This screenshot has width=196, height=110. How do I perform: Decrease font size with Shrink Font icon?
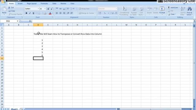pyautogui.click(x=52, y=9)
